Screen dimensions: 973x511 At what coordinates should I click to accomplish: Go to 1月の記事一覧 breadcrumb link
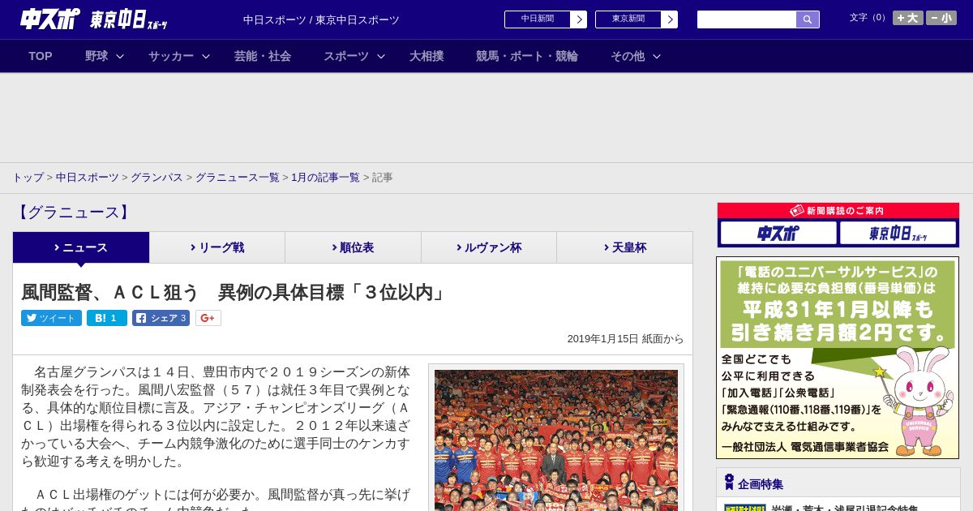(x=325, y=177)
